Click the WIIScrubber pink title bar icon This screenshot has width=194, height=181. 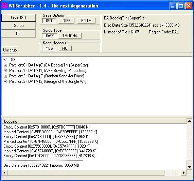point(5,5)
